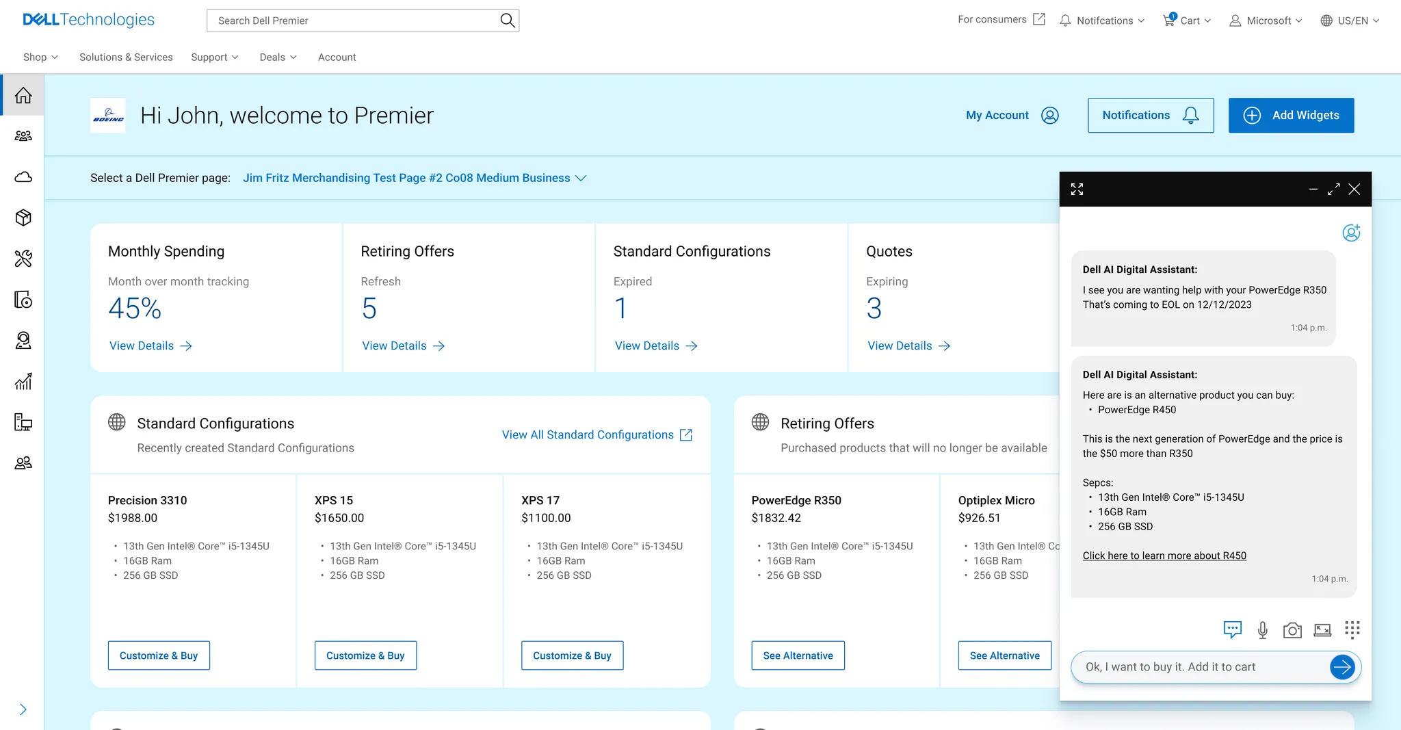Open the support agent headset icon in sidebar

click(x=23, y=340)
